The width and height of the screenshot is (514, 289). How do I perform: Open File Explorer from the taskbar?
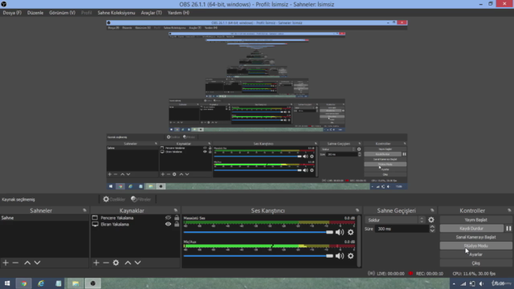pos(75,283)
